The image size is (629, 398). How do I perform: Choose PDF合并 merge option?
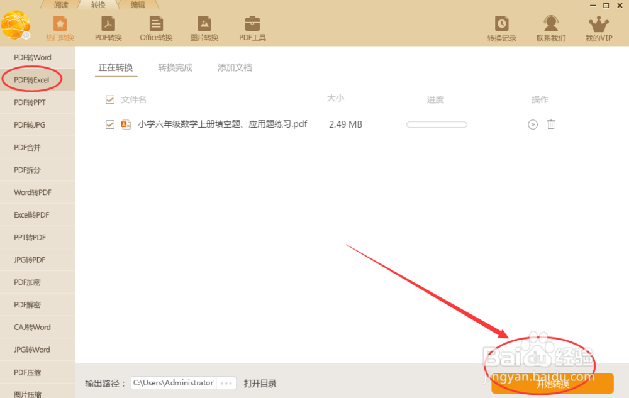tap(38, 147)
